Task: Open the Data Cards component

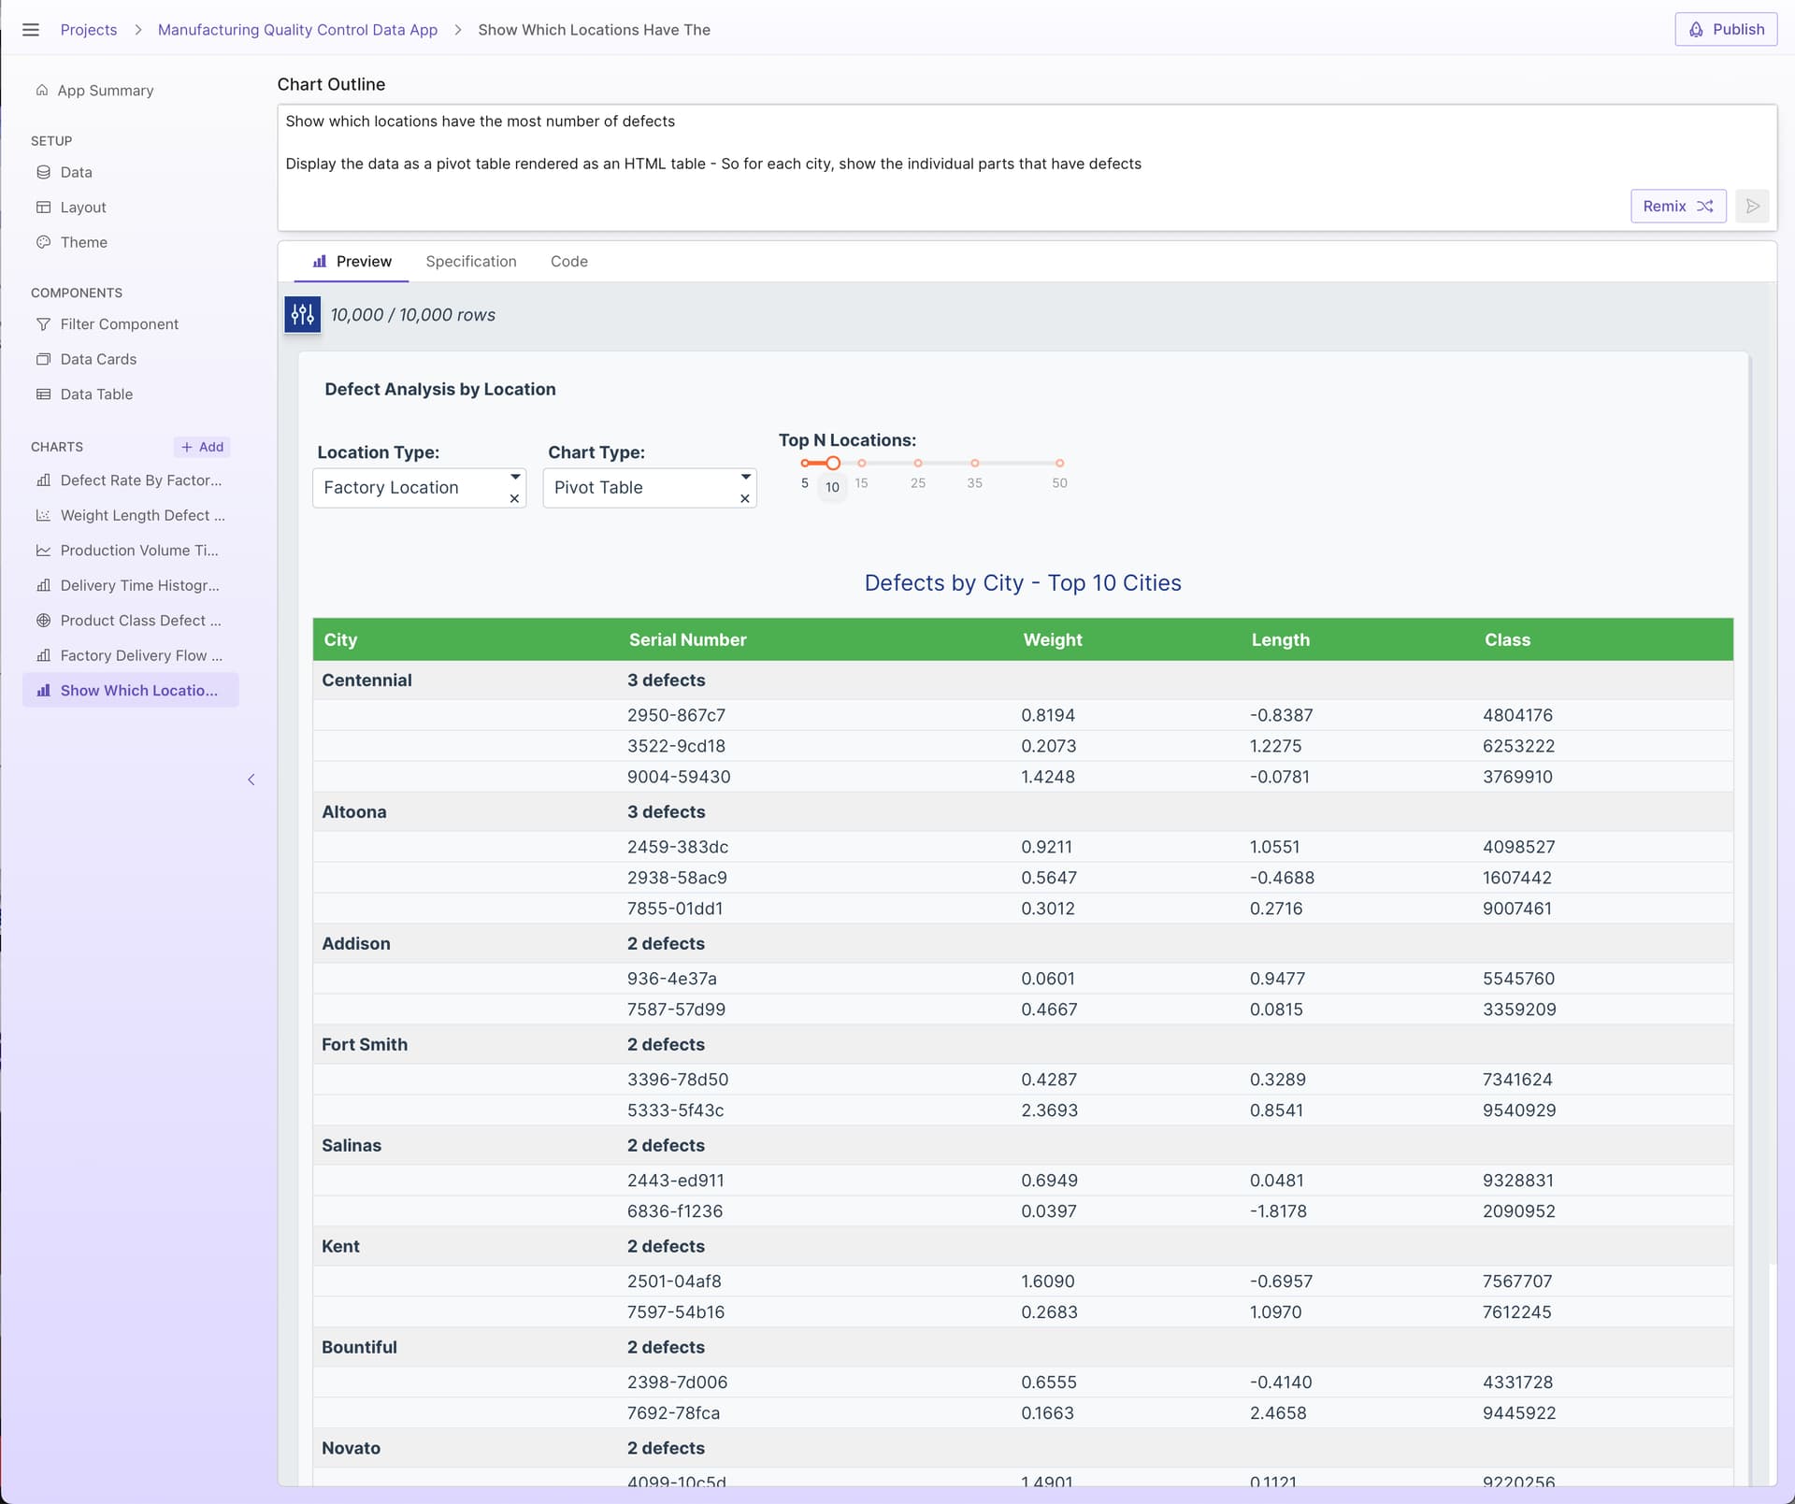Action: [x=98, y=359]
